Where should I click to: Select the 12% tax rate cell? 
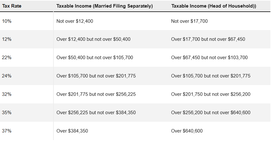(x=6, y=39)
